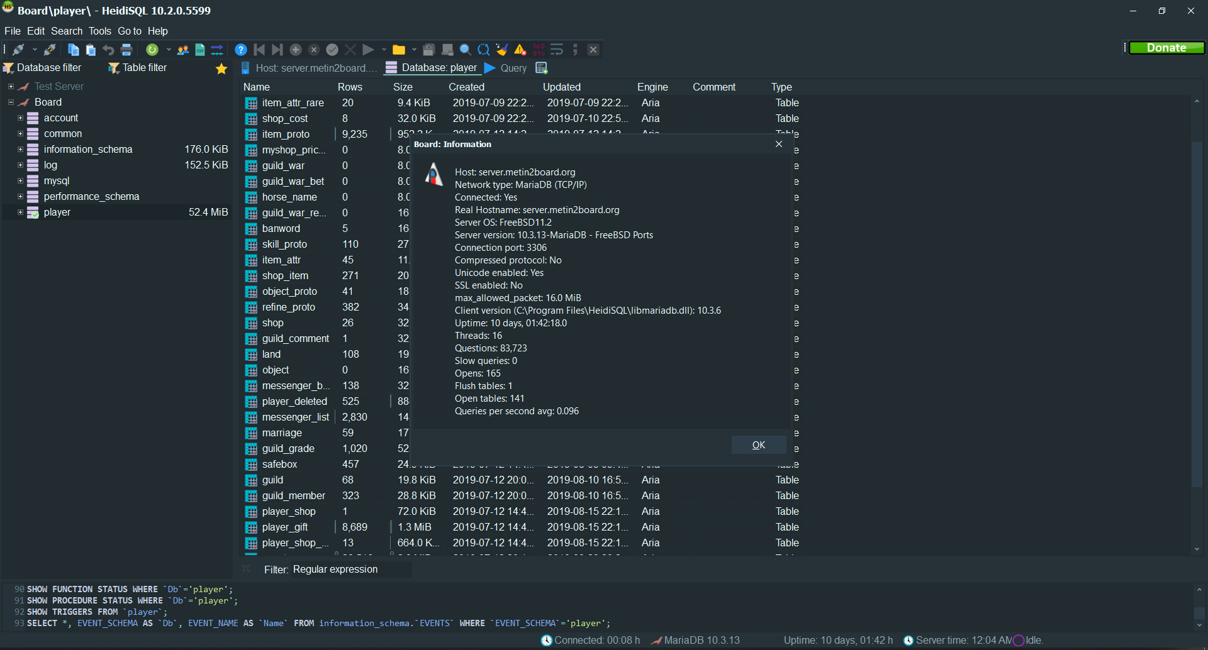Collapse the Board session tree node
Screen dimensions: 1208x650
tap(11, 102)
